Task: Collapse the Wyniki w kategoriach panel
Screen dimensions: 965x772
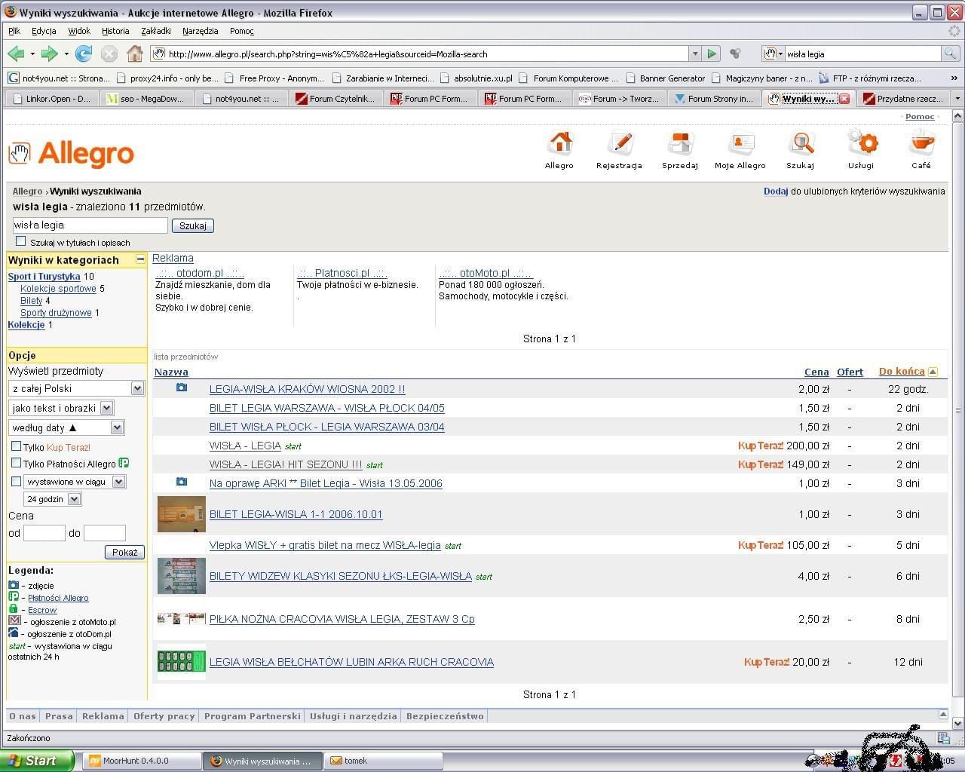Action: (140, 259)
